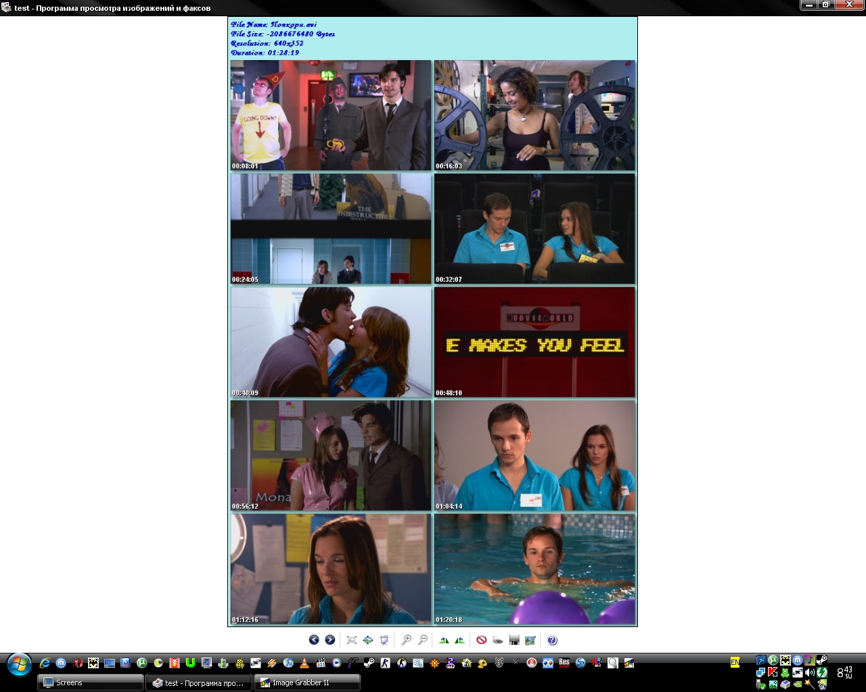This screenshot has width=866, height=692.
Task: Go to the next image
Action: [330, 640]
